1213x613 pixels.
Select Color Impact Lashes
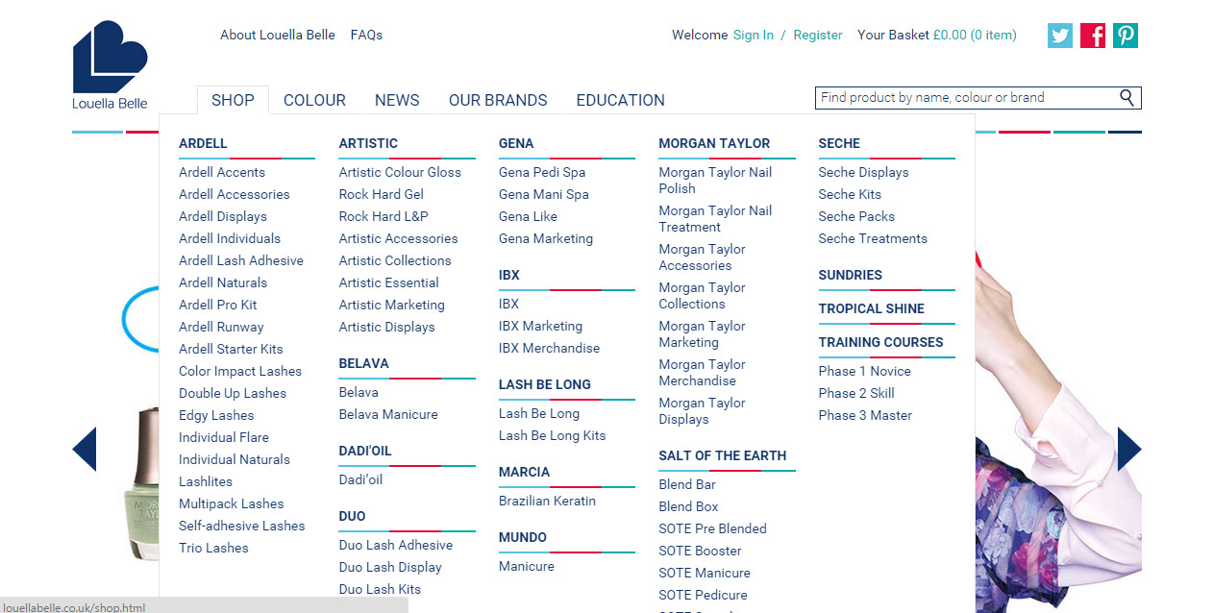pos(240,371)
